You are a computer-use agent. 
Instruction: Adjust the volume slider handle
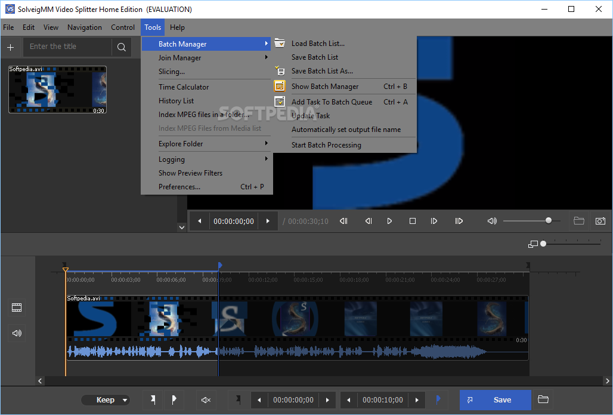(x=549, y=220)
